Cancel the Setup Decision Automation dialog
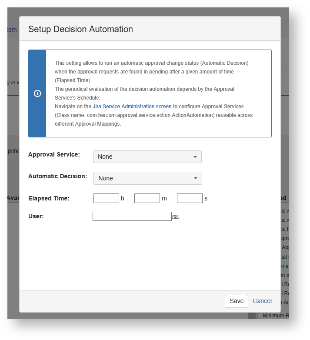The height and width of the screenshot is (340, 310). tap(262, 301)
